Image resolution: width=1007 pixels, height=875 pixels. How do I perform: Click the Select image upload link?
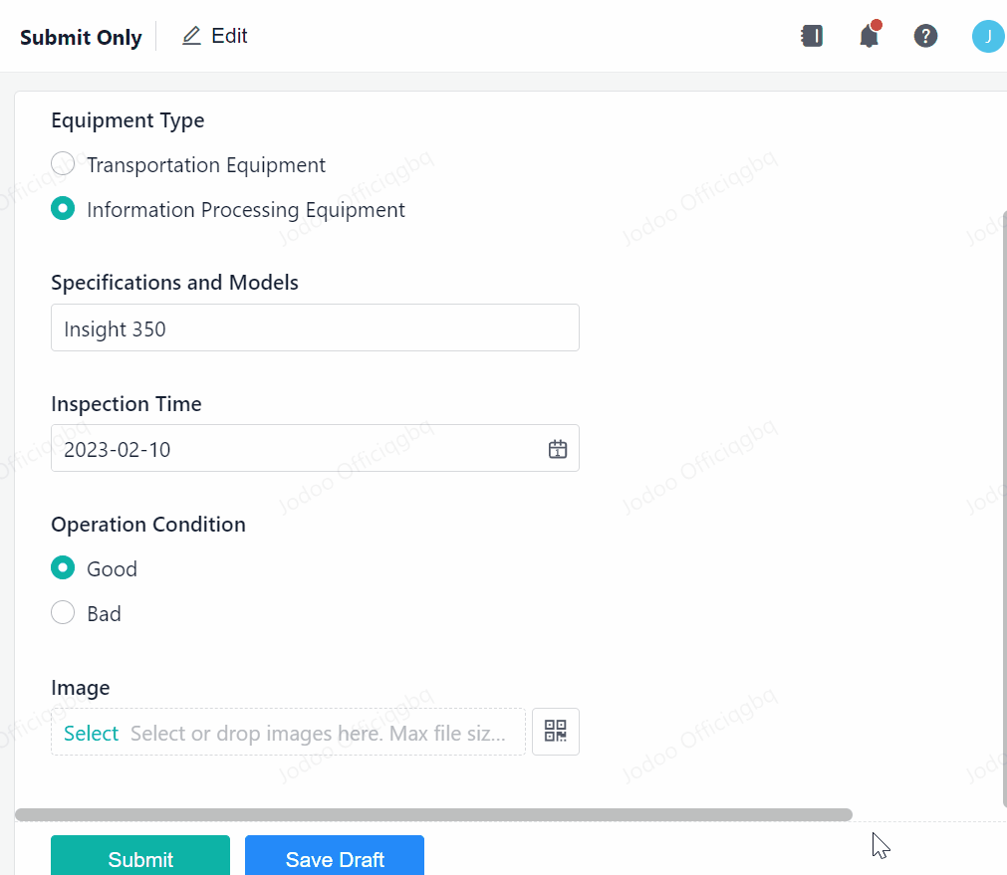coord(91,734)
